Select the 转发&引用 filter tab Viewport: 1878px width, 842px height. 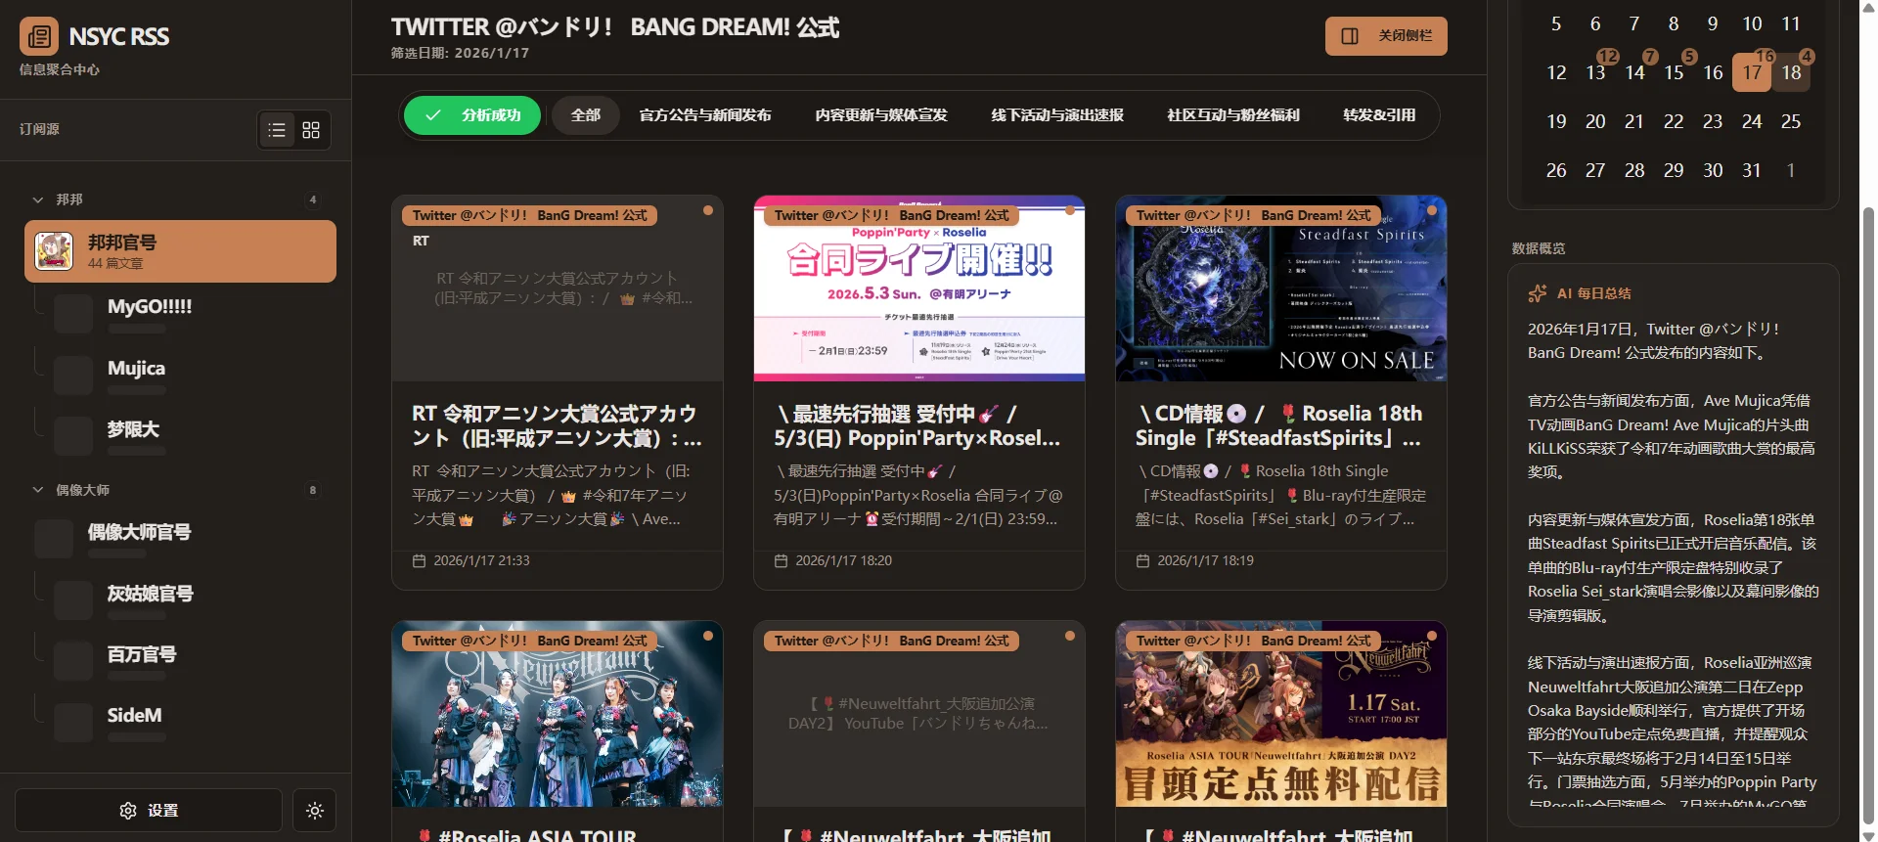tap(1379, 115)
